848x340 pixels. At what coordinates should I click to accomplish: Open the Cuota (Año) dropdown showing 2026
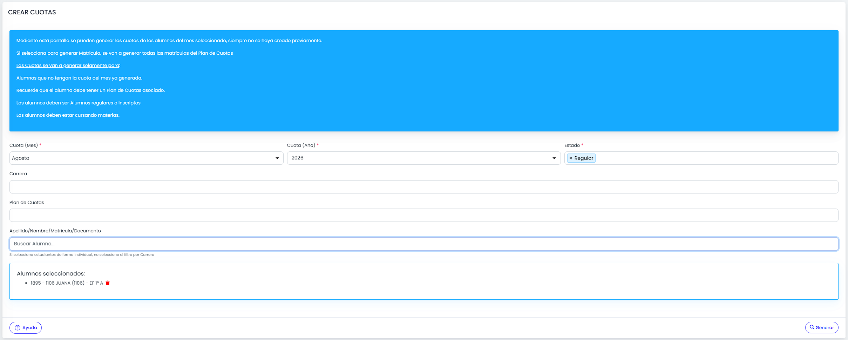pyautogui.click(x=423, y=158)
